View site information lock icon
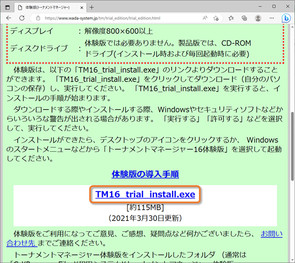 point(38,18)
